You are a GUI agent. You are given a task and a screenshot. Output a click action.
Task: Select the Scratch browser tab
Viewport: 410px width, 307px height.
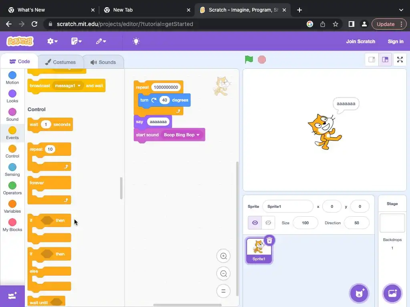point(242,10)
